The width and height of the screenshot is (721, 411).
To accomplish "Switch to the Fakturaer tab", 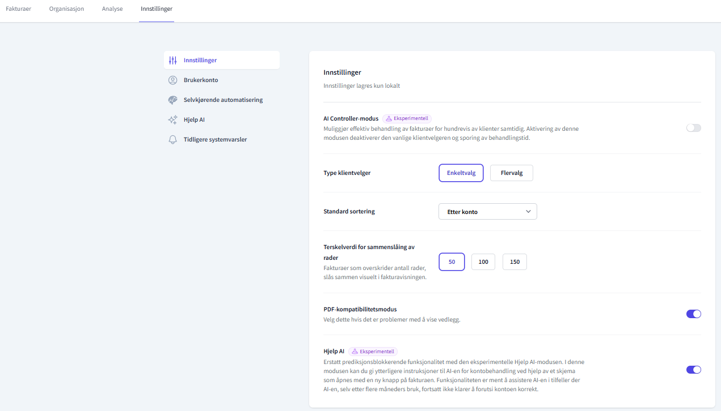I will point(18,9).
